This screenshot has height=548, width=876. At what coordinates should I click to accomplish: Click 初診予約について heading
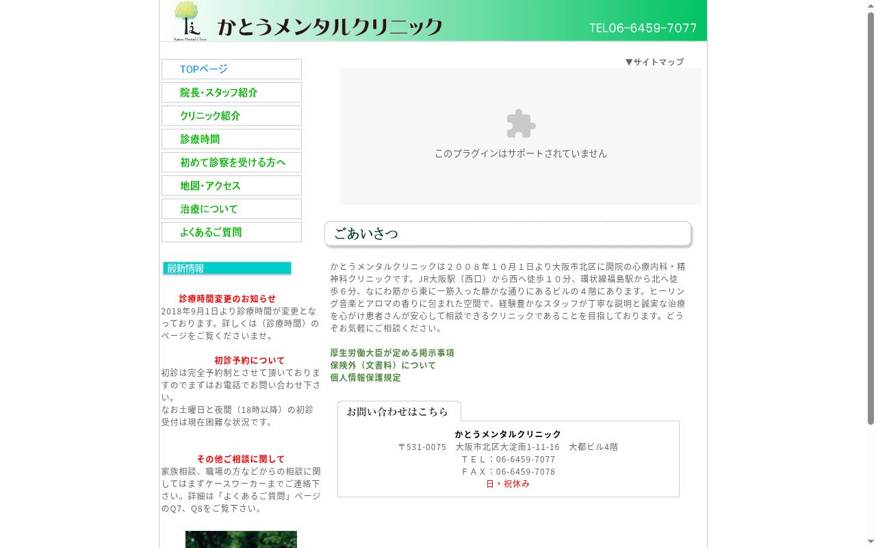(x=249, y=360)
